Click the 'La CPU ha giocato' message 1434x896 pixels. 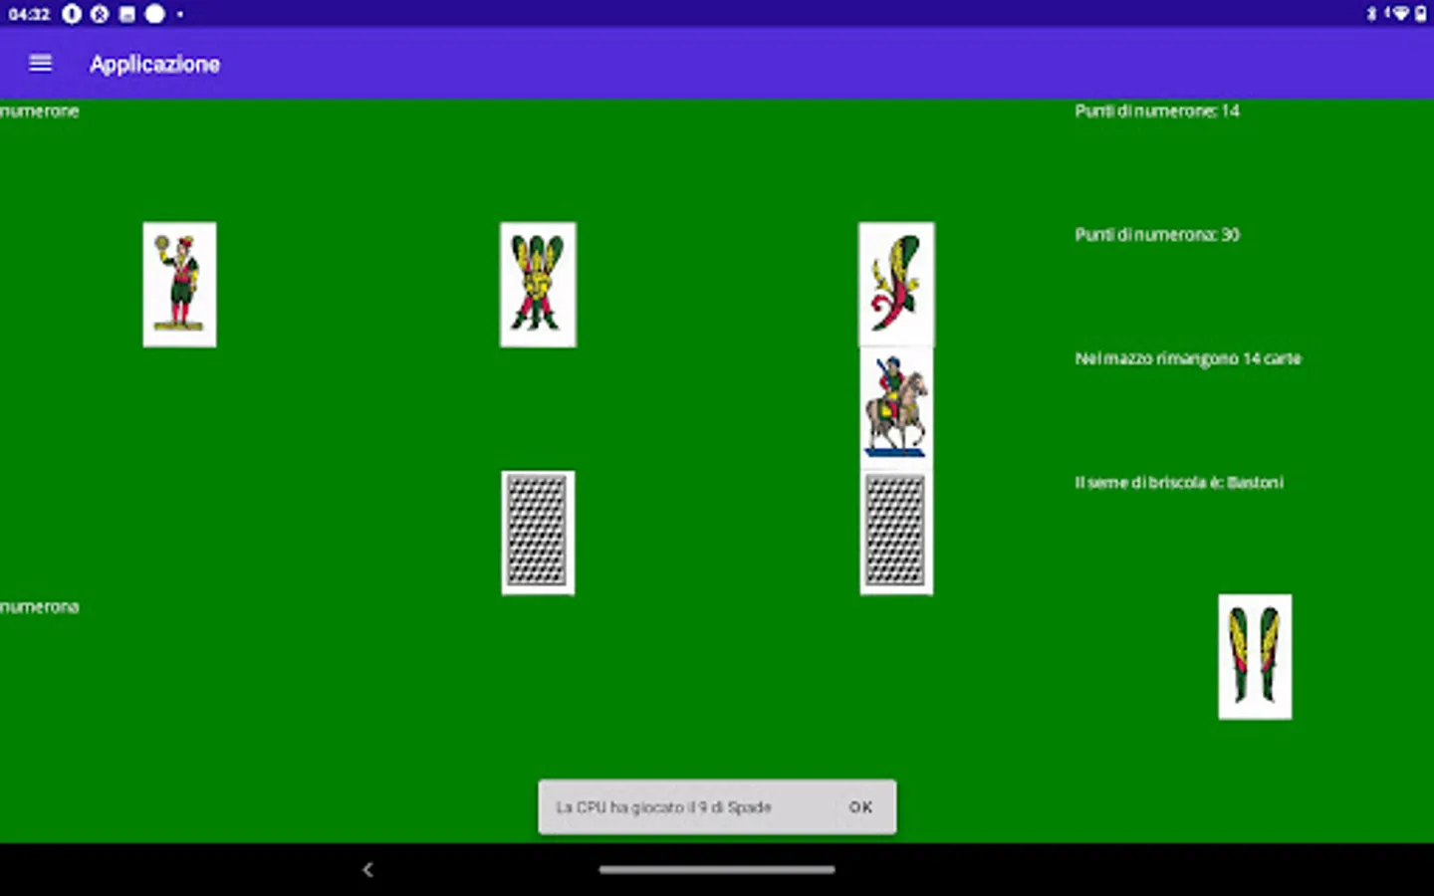663,807
